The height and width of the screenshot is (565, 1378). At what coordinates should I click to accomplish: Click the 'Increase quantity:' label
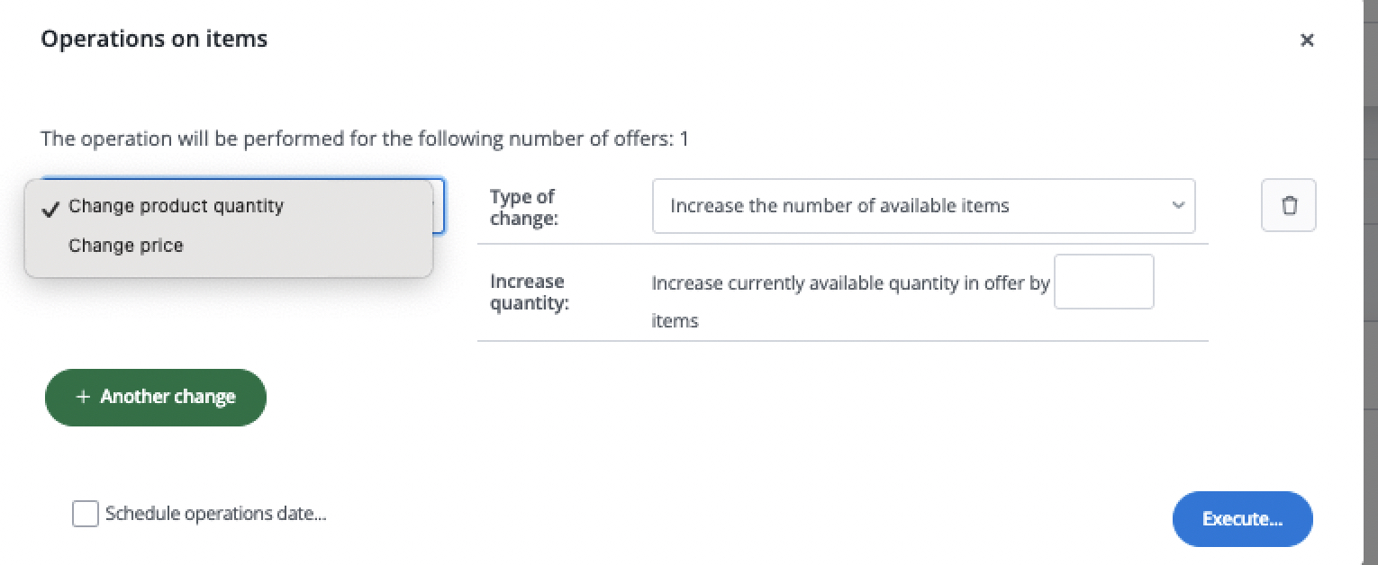pyautogui.click(x=529, y=292)
